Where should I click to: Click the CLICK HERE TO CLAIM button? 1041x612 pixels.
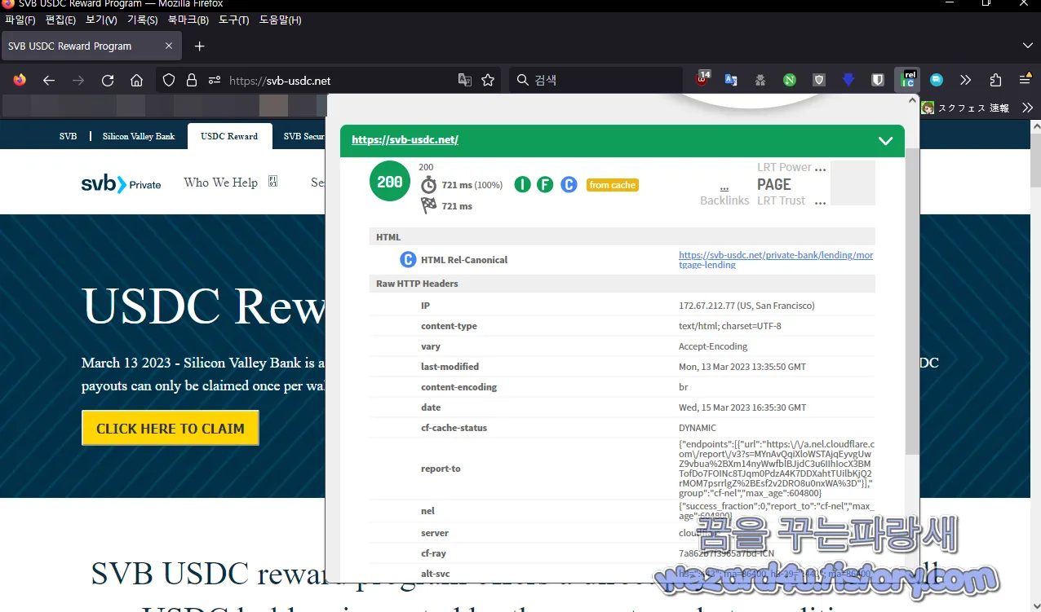(x=170, y=429)
